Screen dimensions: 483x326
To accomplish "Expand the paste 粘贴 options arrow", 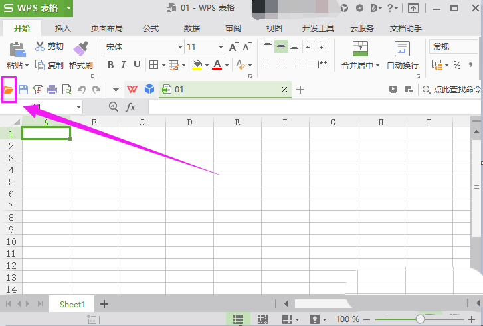I will pyautogui.click(x=27, y=65).
